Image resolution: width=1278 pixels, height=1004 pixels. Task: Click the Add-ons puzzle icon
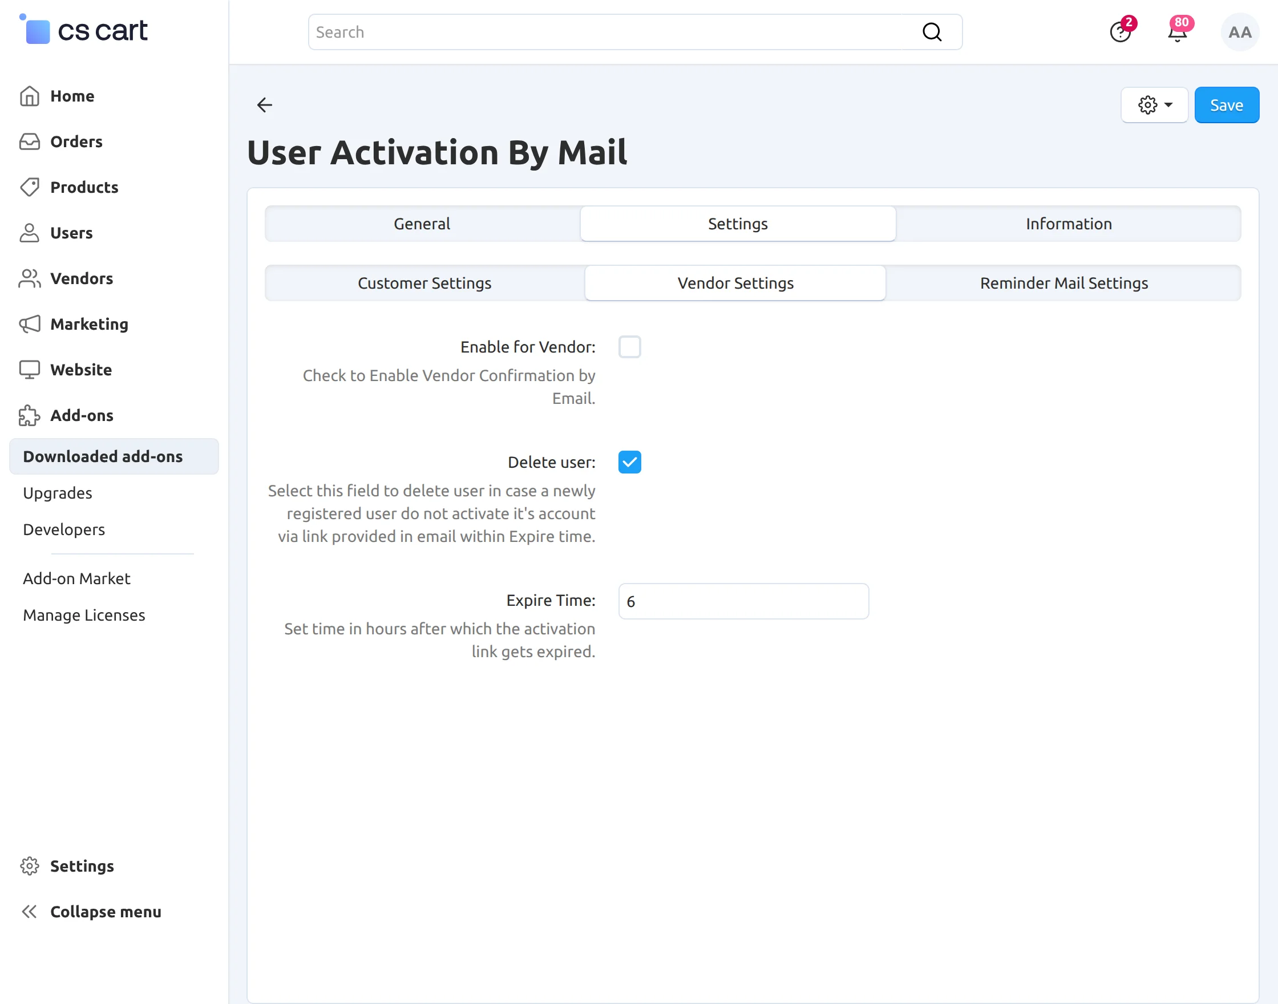30,416
